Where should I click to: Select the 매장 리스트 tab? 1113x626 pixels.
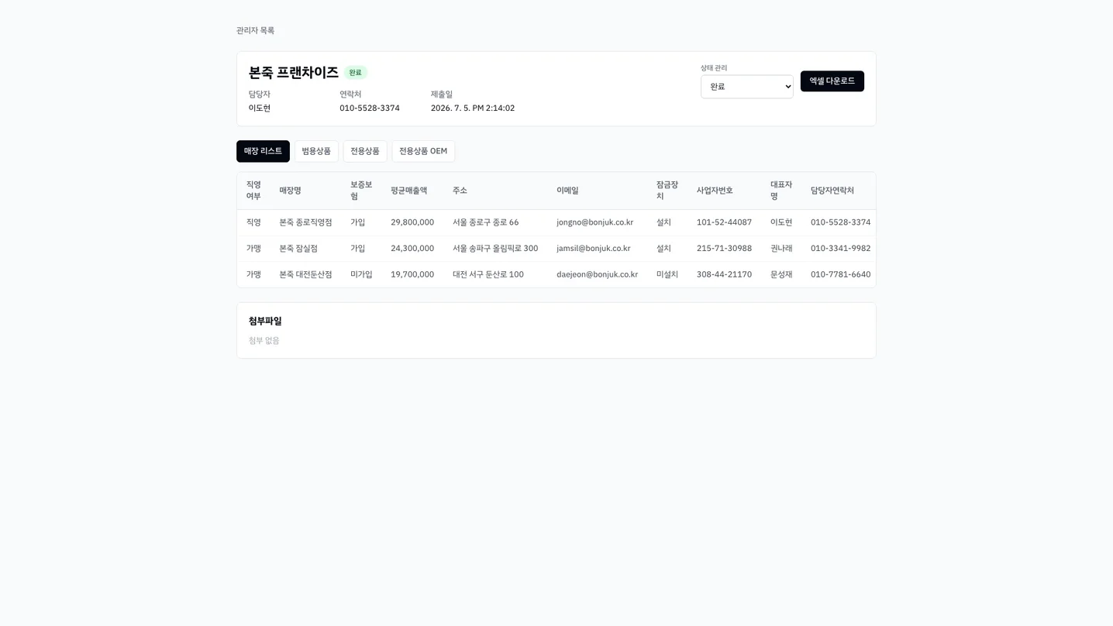click(x=263, y=151)
